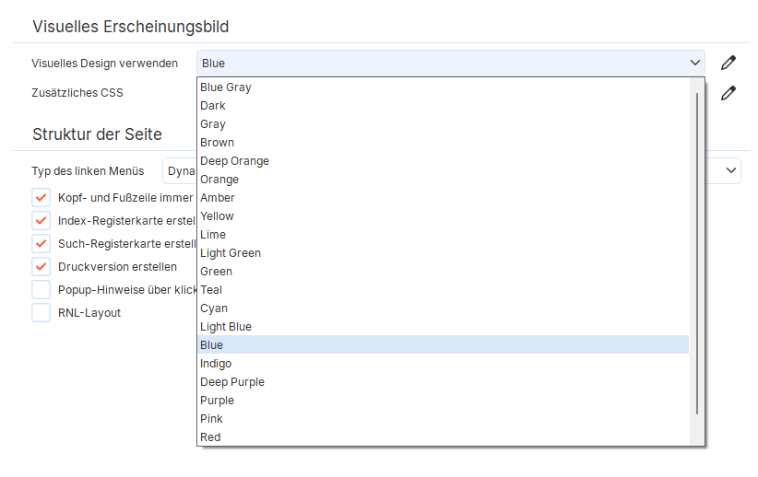Uncheck Kopf- und Fußzeile checkbox
Image resolution: width=758 pixels, height=477 pixels.
click(41, 198)
